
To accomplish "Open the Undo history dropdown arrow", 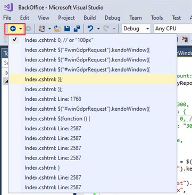I will 98,29.
